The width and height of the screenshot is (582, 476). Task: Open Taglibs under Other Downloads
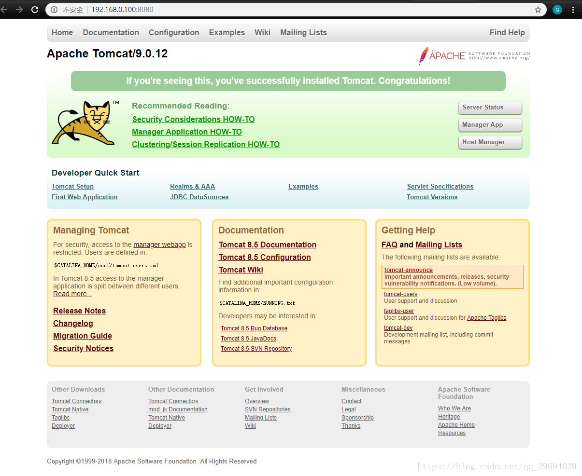pos(60,418)
